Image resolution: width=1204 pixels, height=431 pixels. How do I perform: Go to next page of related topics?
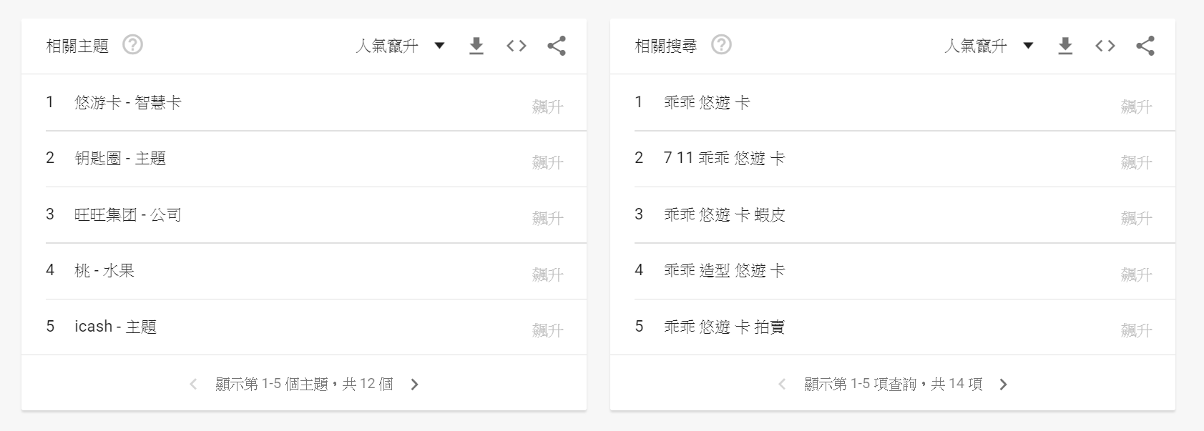click(415, 385)
